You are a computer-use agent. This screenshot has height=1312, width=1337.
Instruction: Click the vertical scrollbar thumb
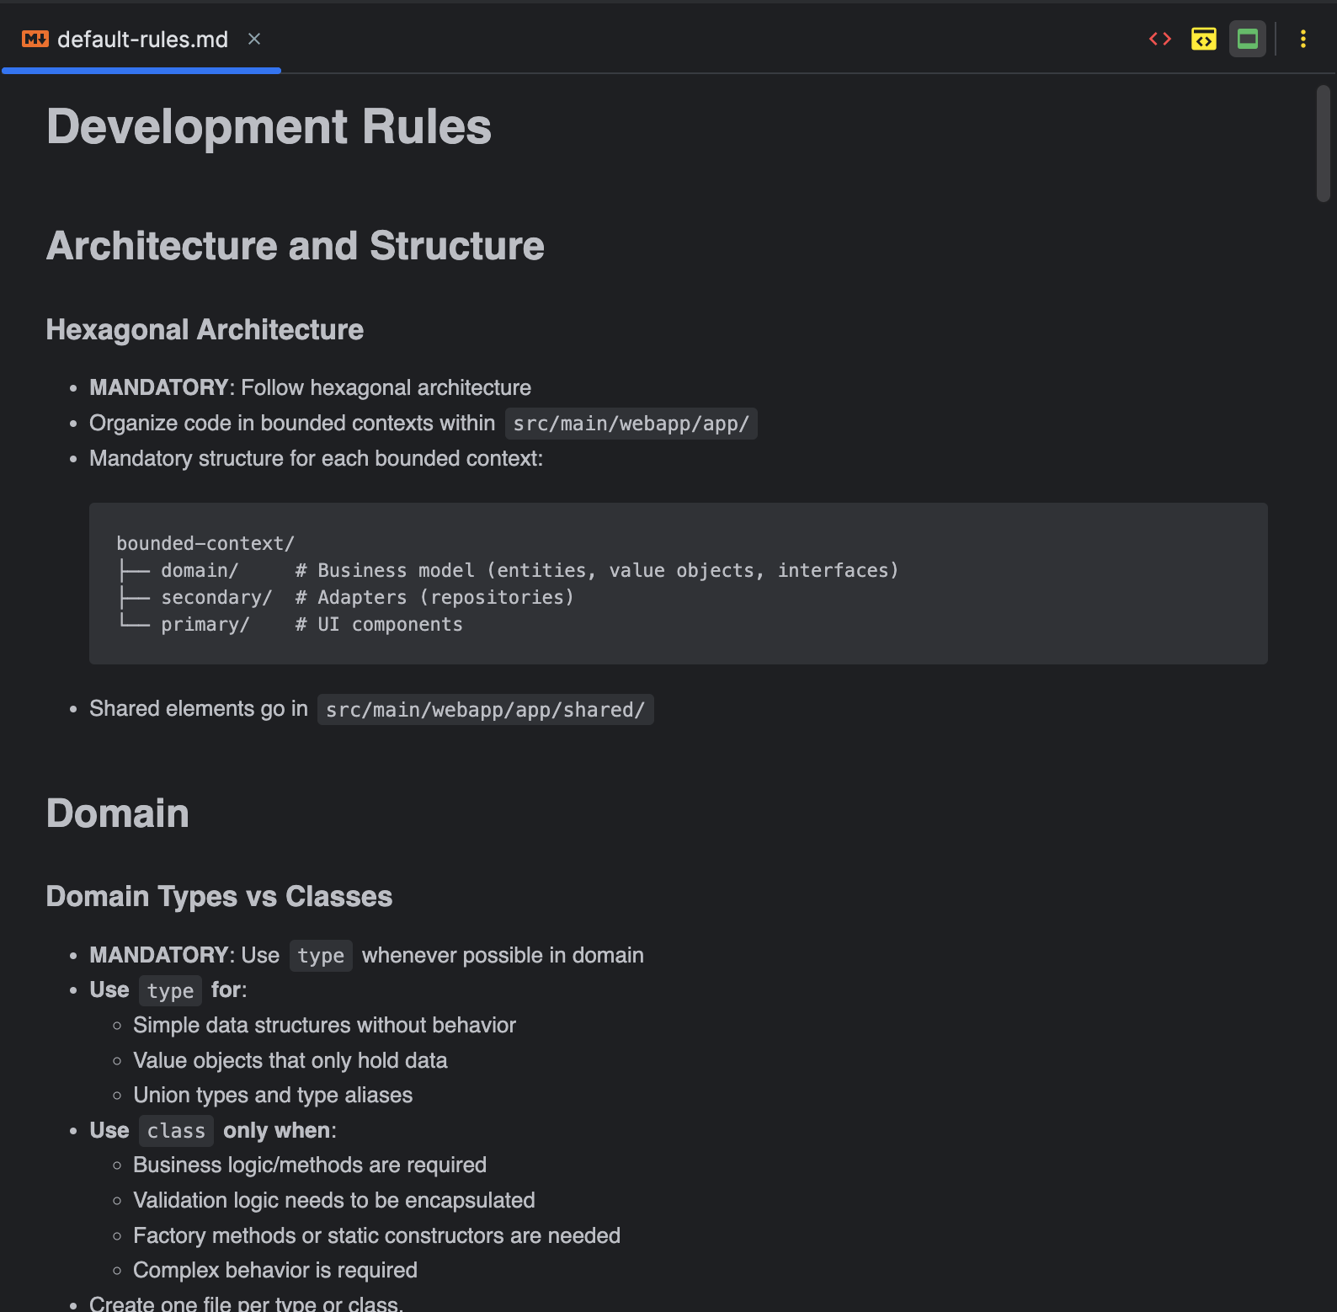[x=1323, y=143]
